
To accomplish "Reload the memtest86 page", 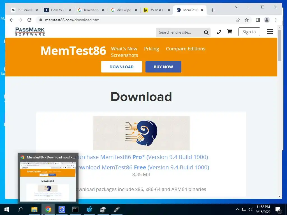I will click(x=29, y=20).
